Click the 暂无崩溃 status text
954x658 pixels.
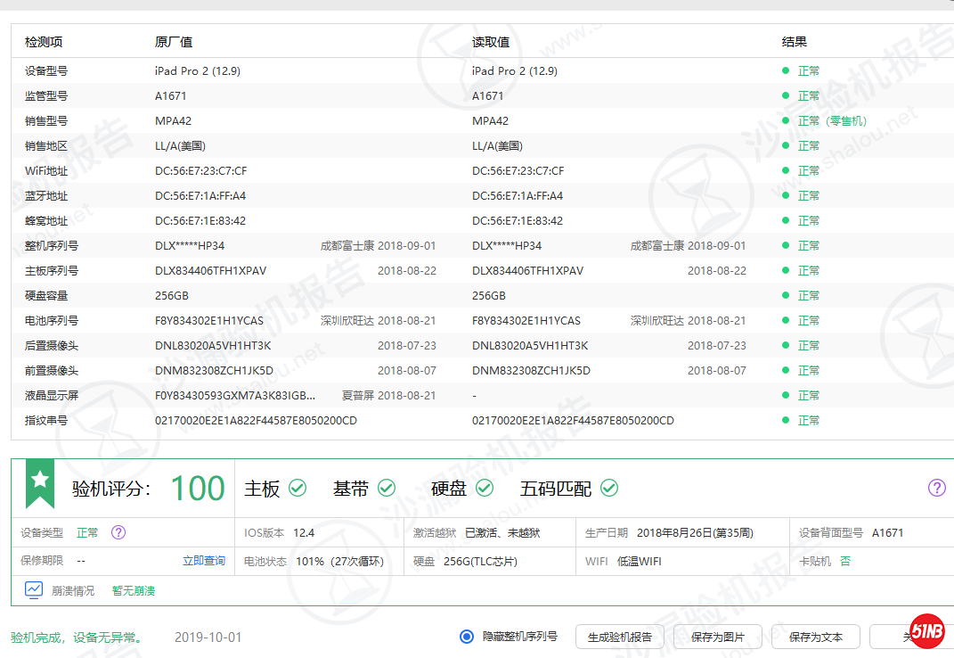[134, 590]
